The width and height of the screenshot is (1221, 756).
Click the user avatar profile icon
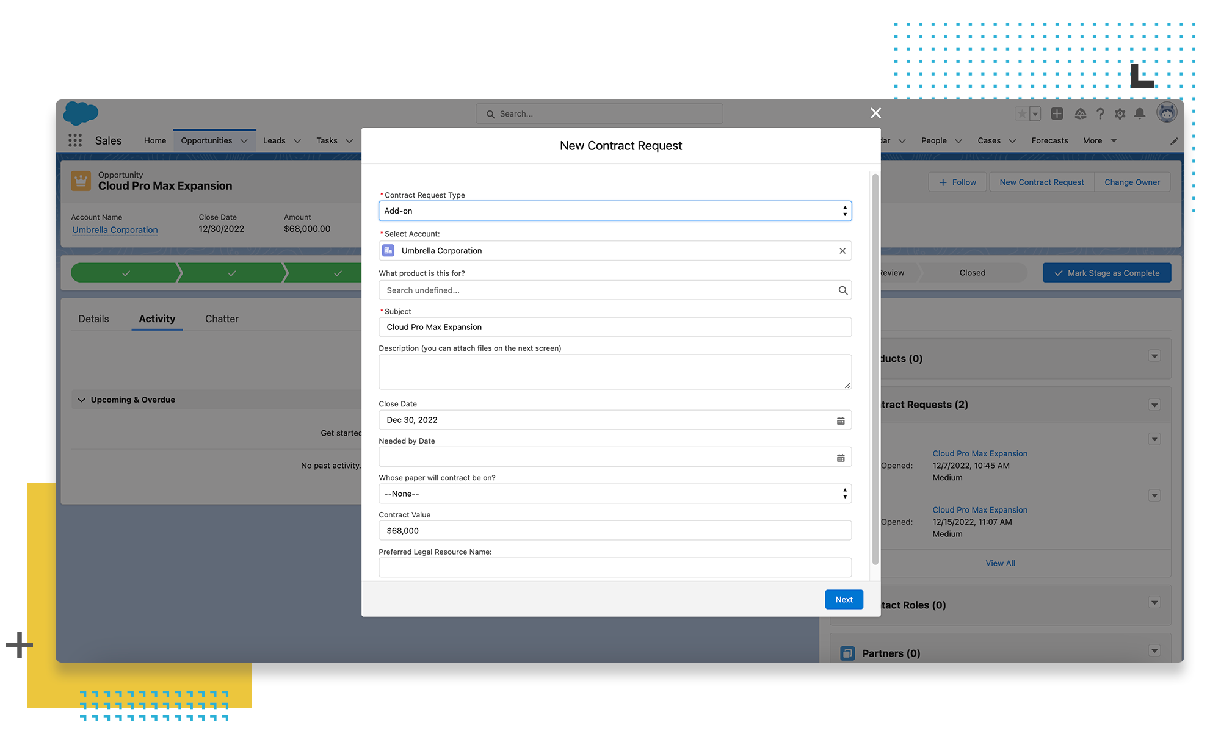tap(1167, 113)
